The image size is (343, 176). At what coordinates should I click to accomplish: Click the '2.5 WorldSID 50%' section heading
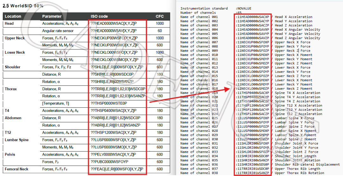pos(23,6)
